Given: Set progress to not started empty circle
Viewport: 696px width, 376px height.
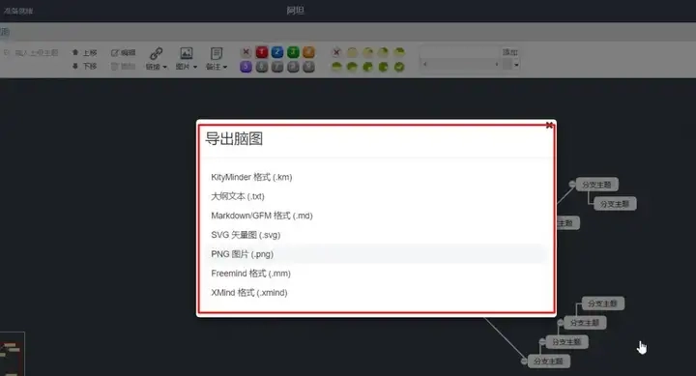Looking at the screenshot, I should [352, 52].
